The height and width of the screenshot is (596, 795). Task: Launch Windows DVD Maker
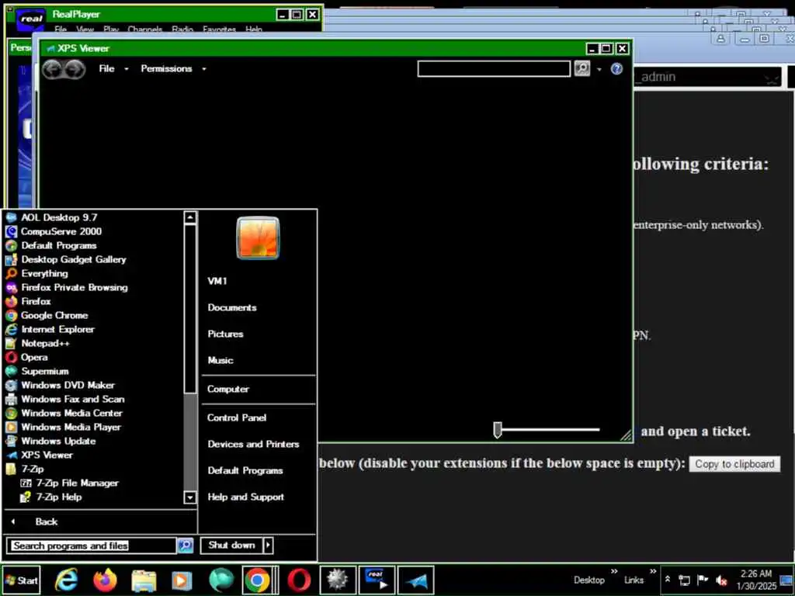coord(68,385)
